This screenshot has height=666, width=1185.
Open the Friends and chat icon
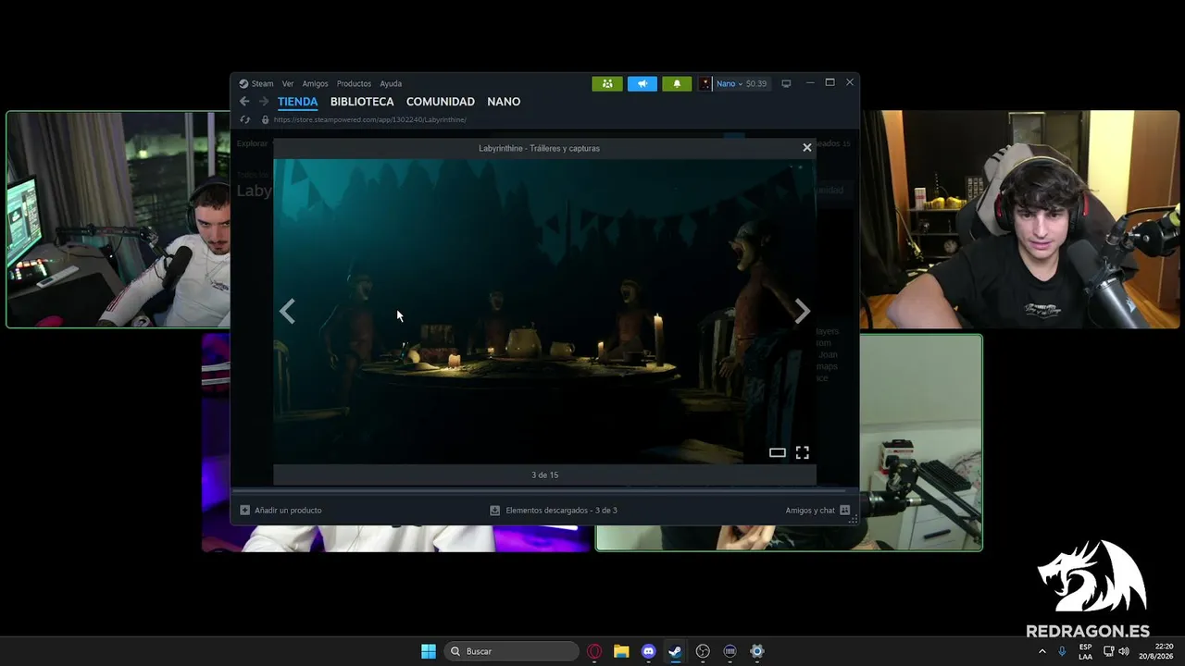[844, 510]
